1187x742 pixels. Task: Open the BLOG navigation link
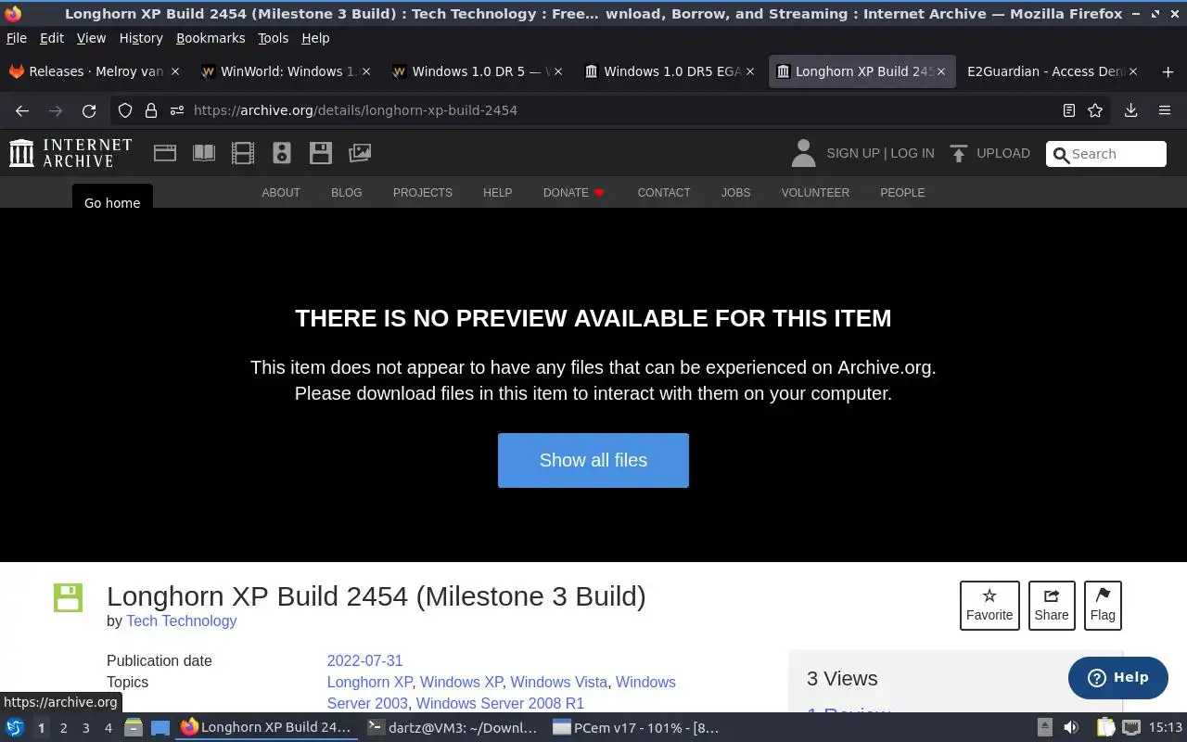[347, 193]
